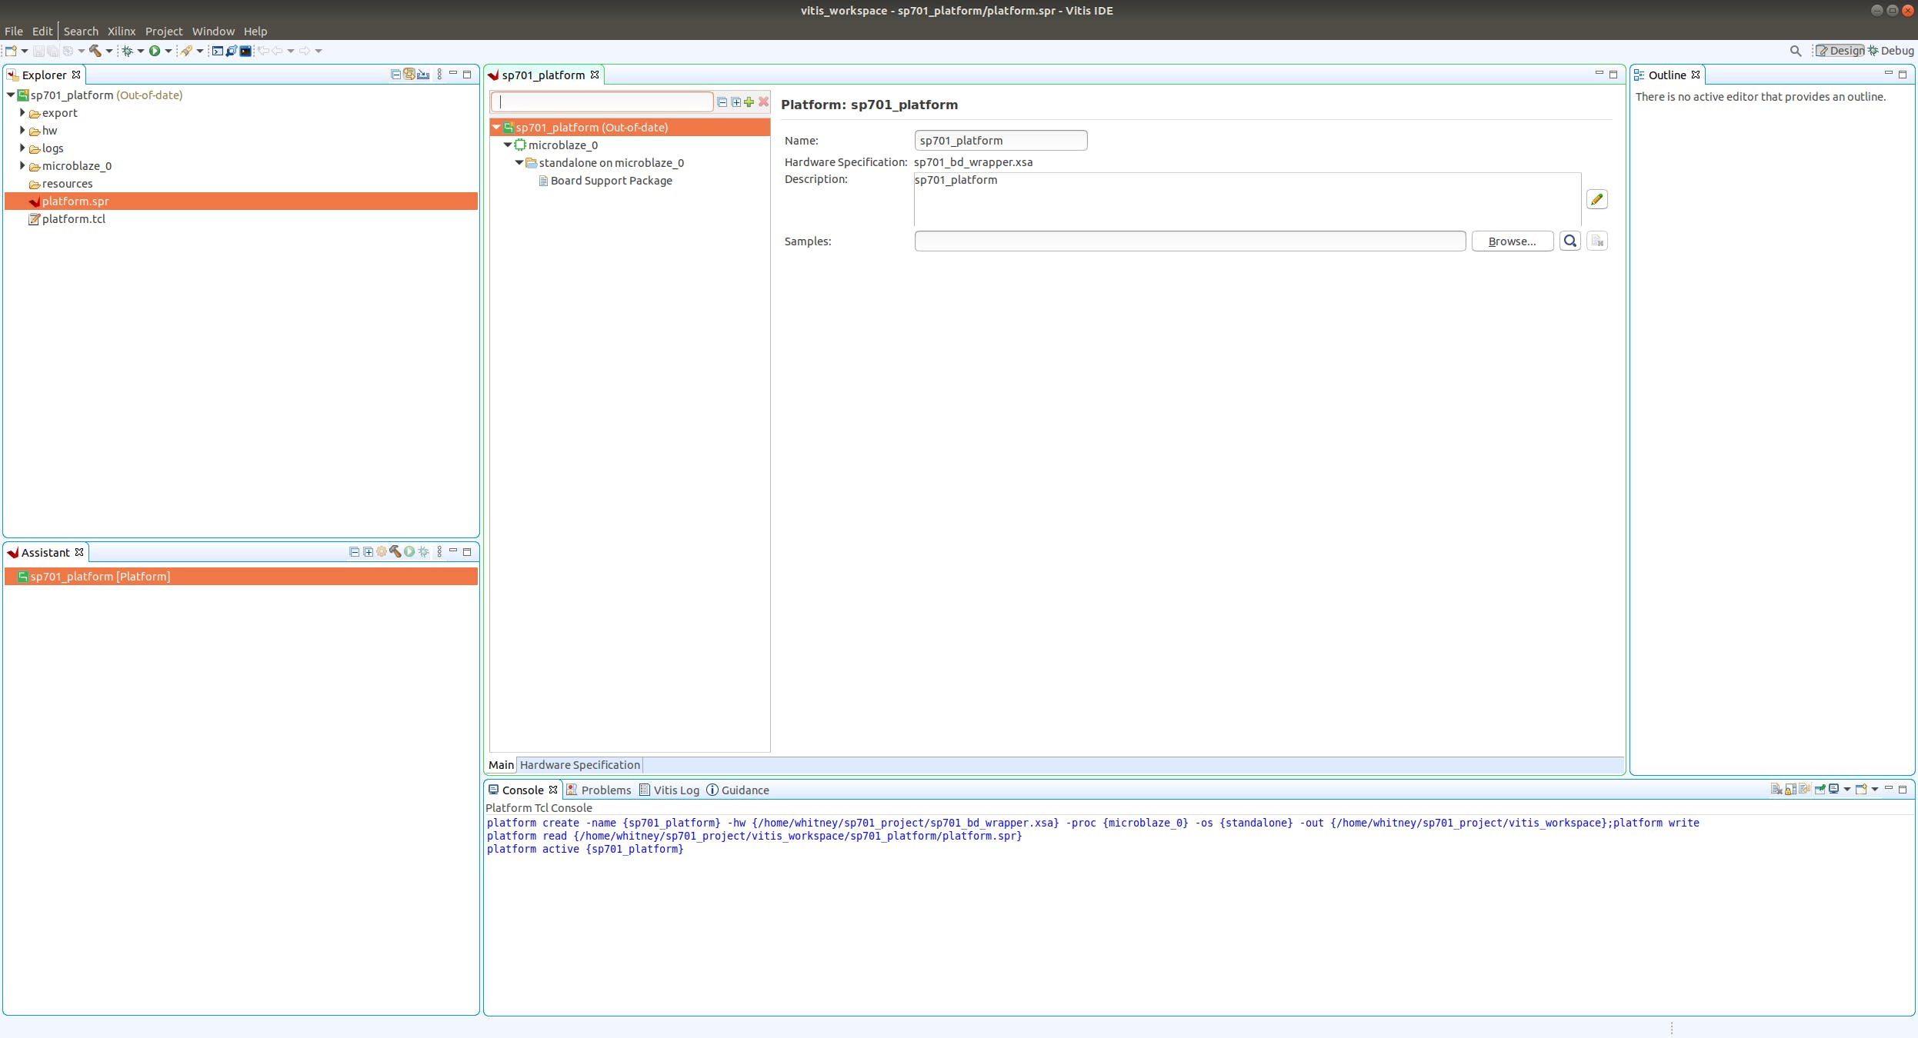
Task: Click the XSCT Console icon in the toolbar
Action: (218, 51)
